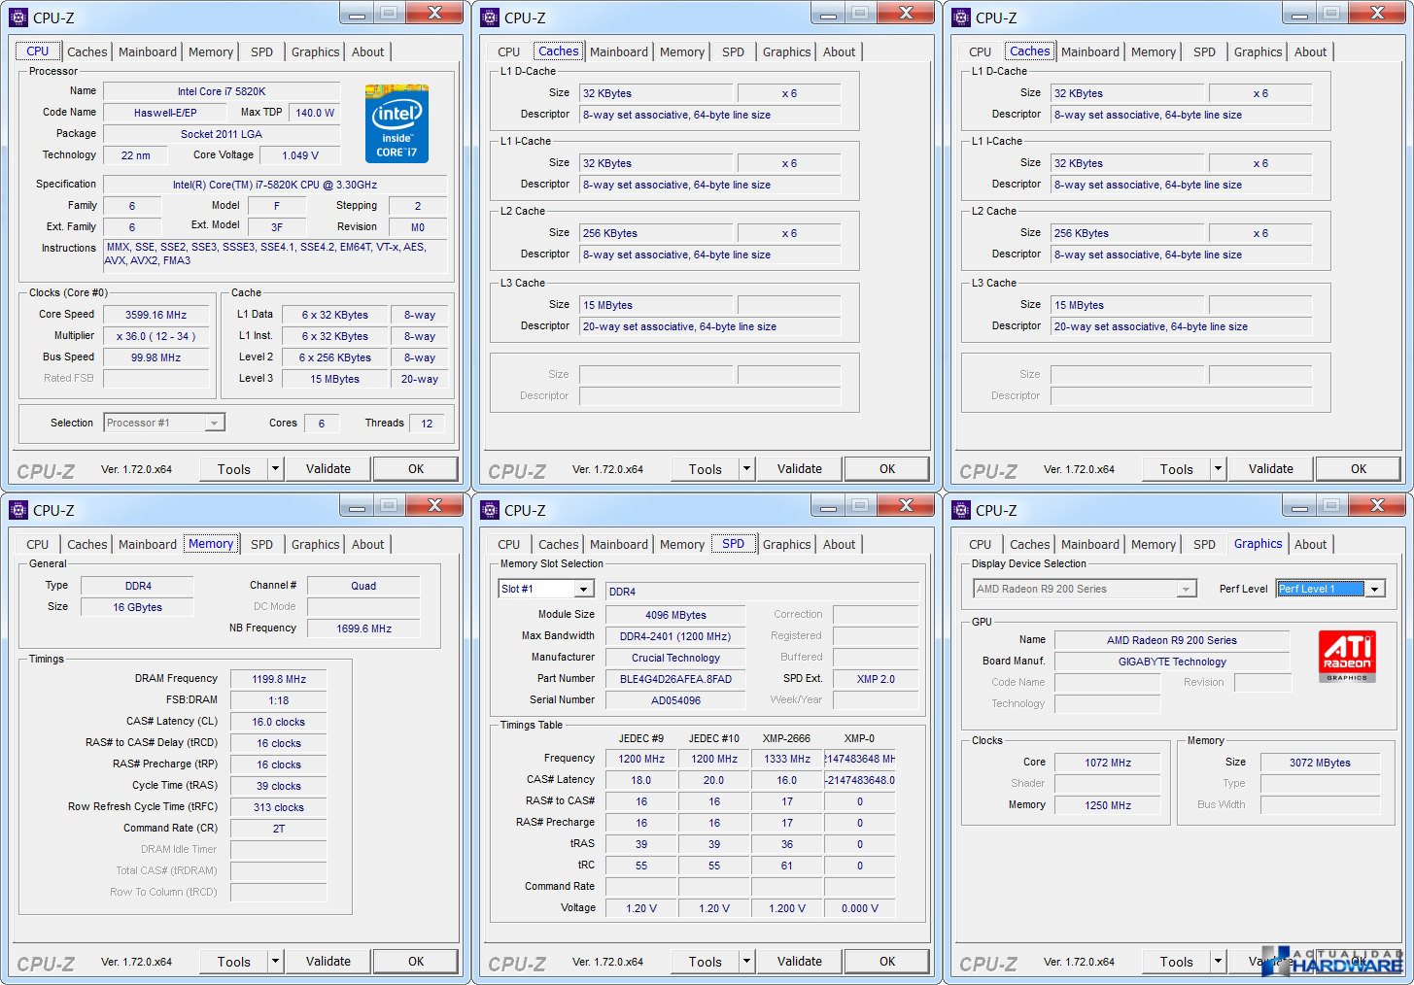Close the CPU-Z window showing the Graphics tab

(x=1377, y=505)
